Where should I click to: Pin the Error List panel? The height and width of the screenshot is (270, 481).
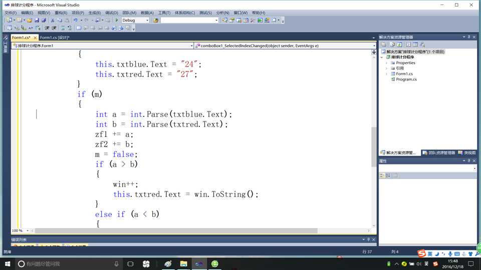(x=368, y=239)
